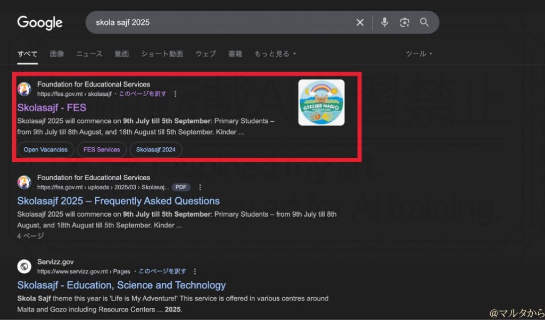Viewport: 545px width, 320px height.
Task: Open the ツール dropdown
Action: (x=419, y=54)
